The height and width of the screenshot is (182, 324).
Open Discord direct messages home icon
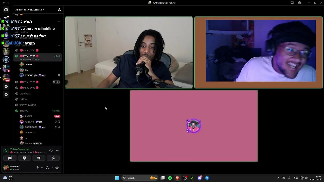[x=6, y=9]
